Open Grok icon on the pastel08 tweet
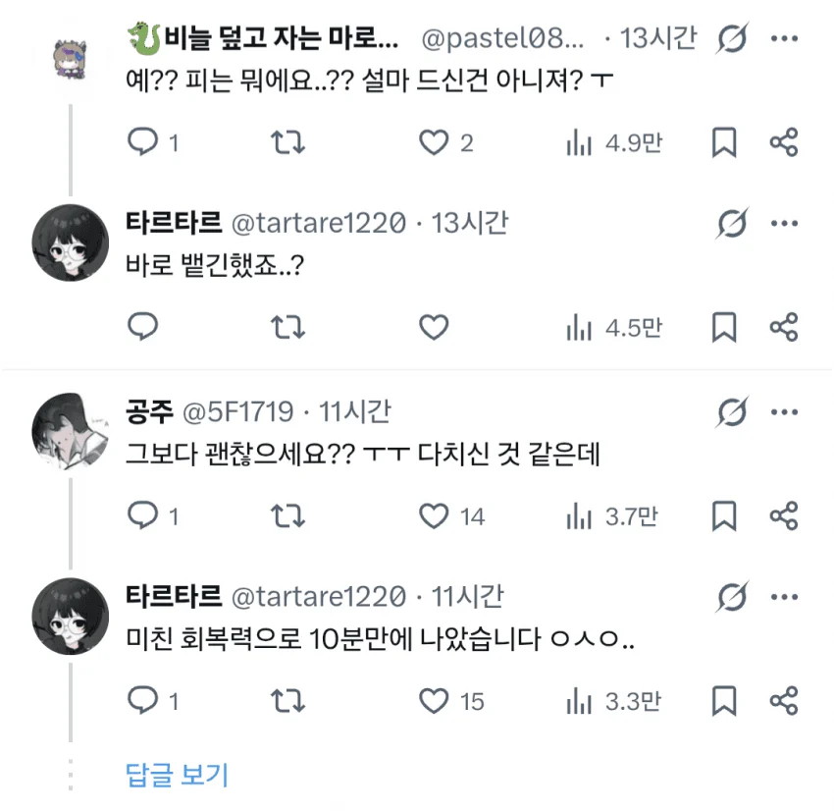 pos(732,38)
